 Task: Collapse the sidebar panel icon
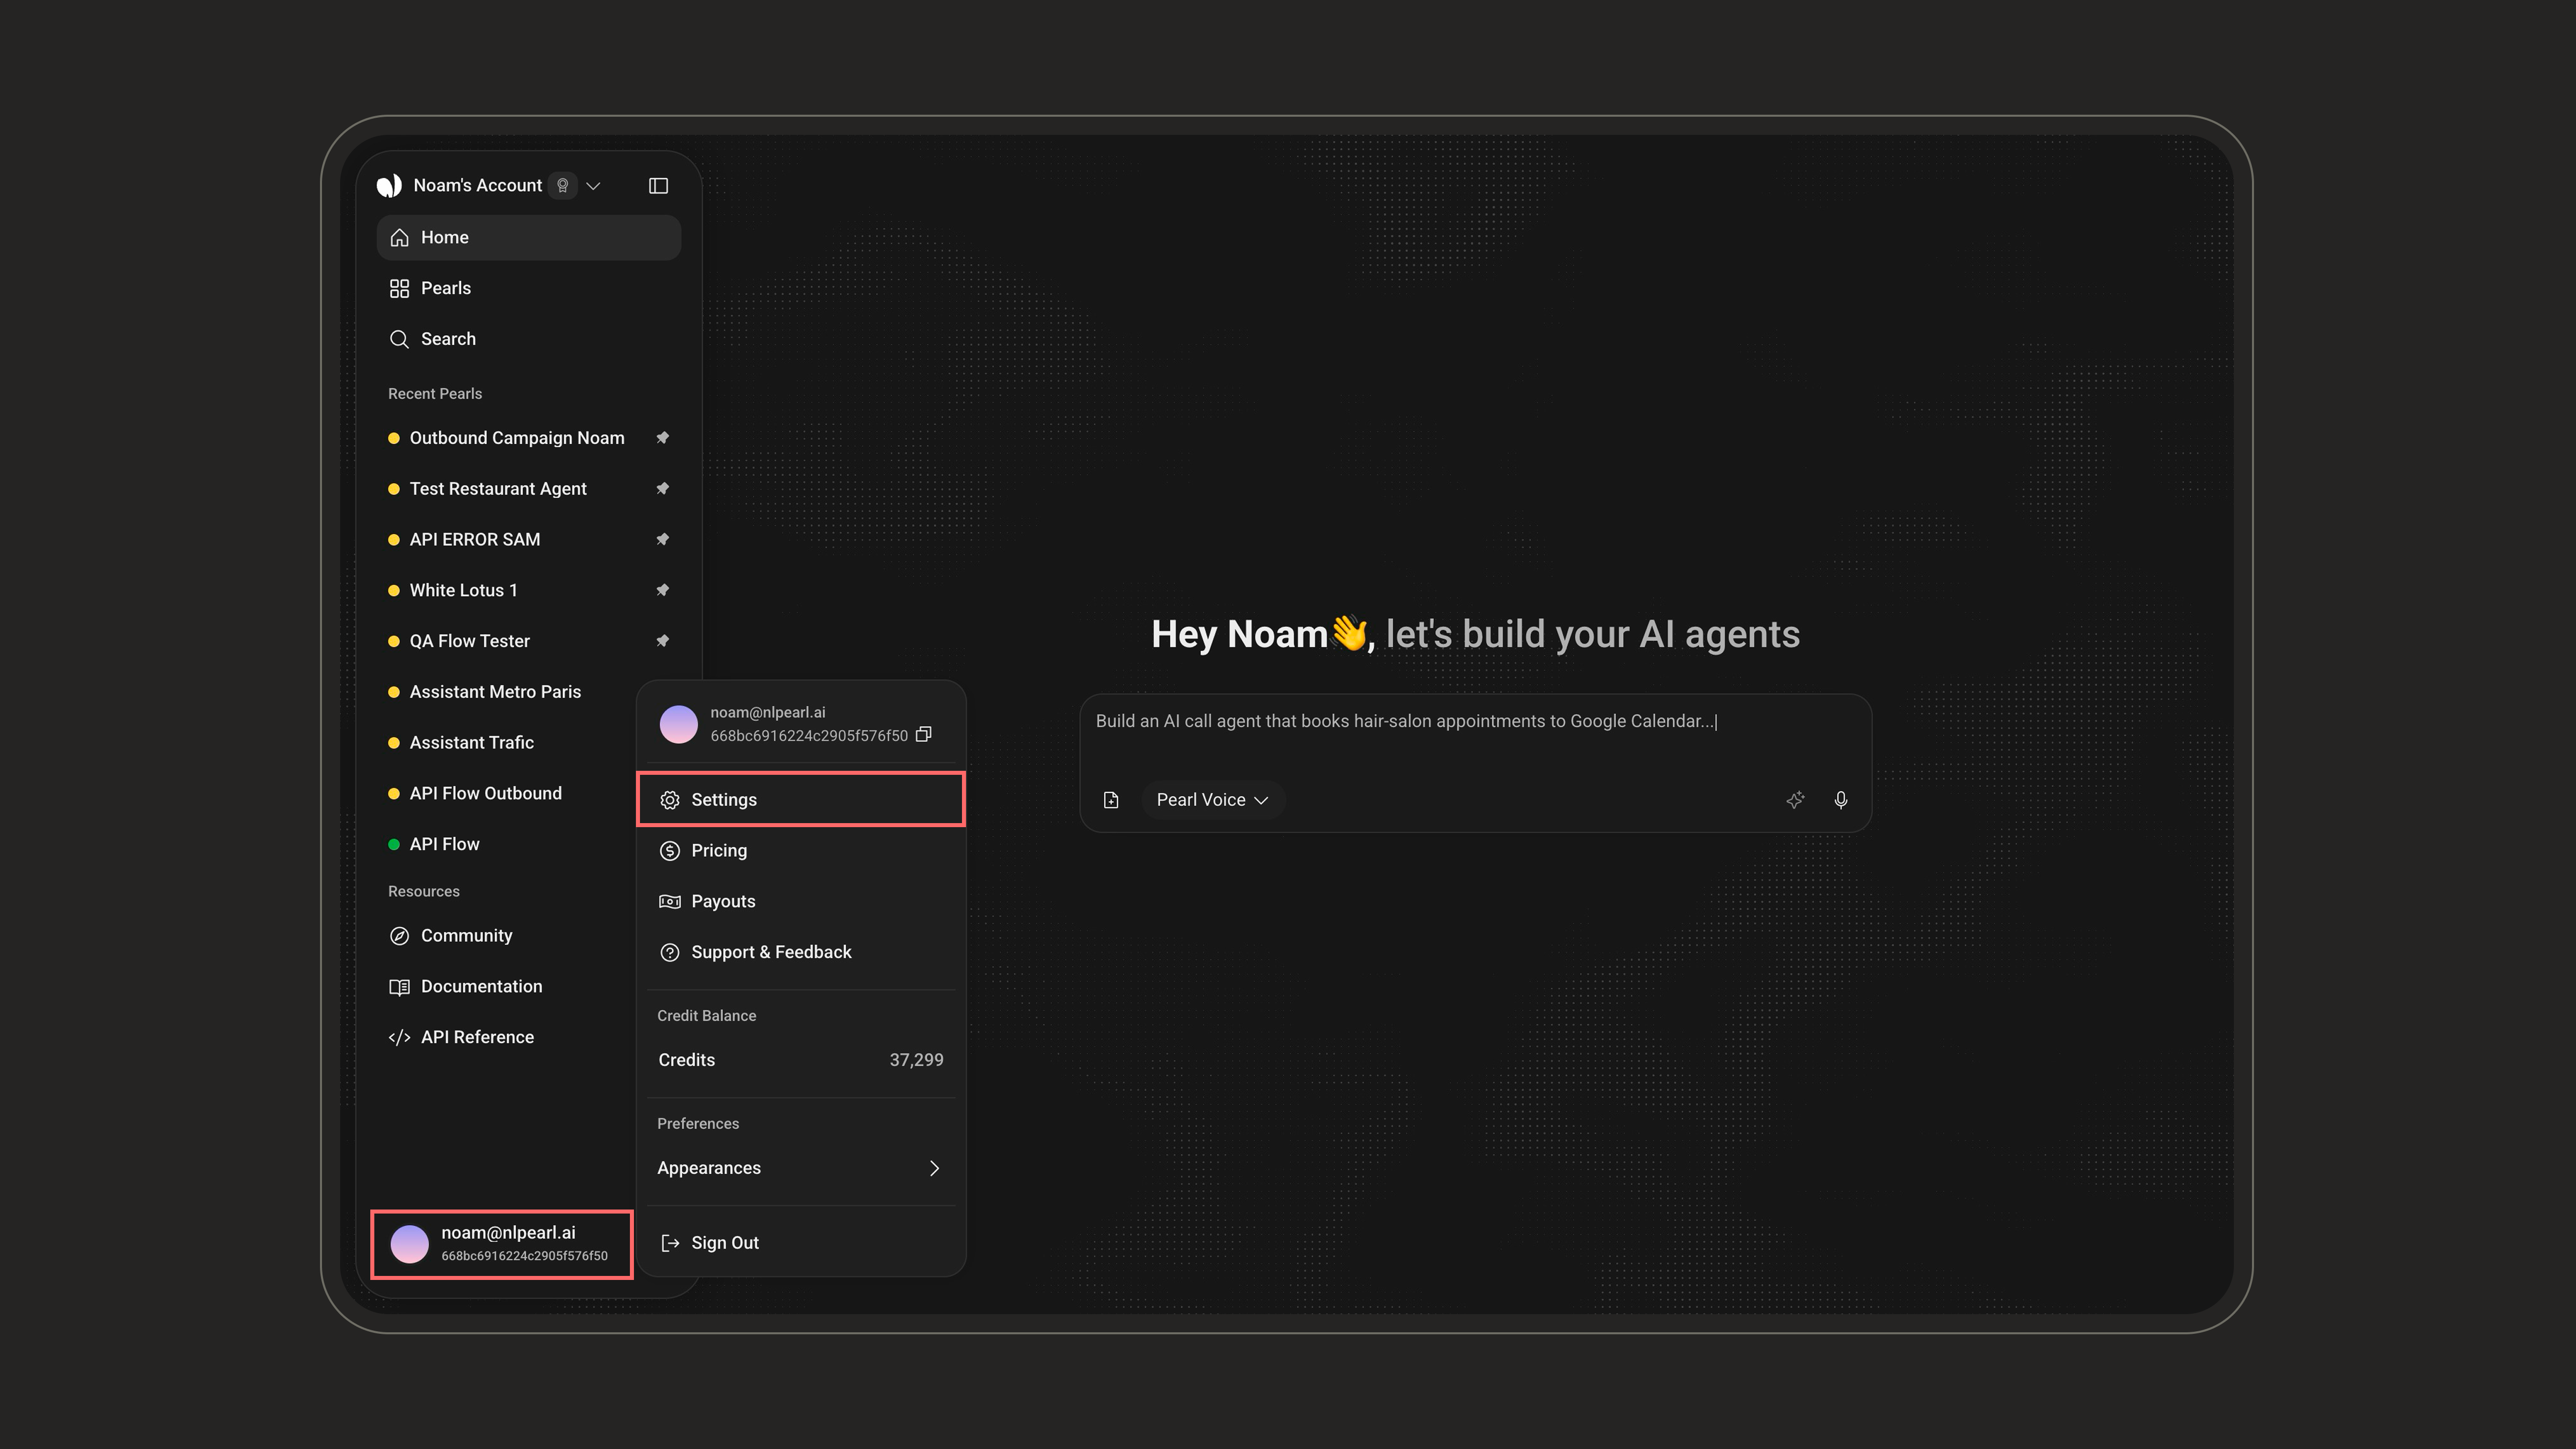(658, 186)
